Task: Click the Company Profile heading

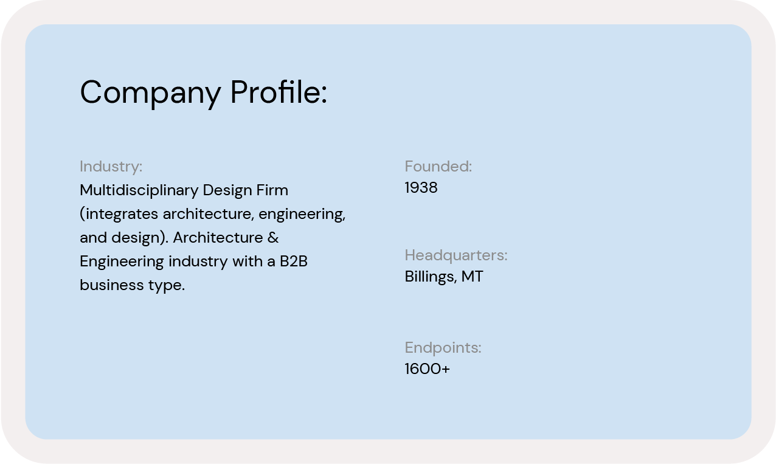Action: point(203,93)
